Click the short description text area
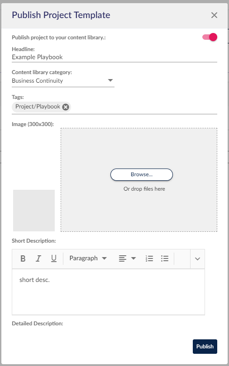Viewport: 229px width, 366px height. point(109,292)
